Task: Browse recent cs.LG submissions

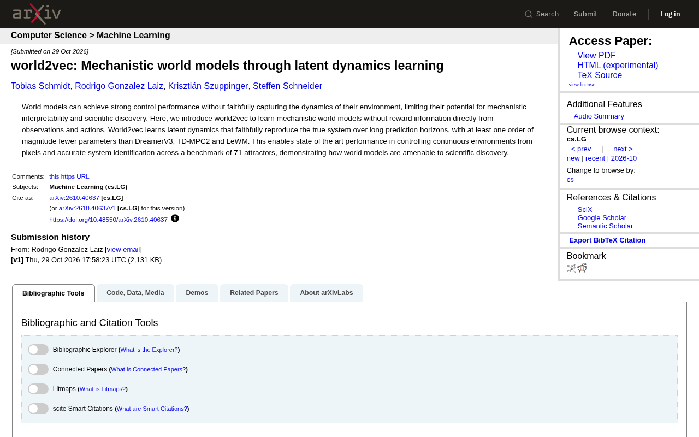Action: tap(595, 158)
